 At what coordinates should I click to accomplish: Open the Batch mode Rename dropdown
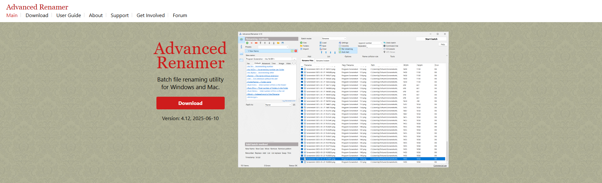tap(334, 39)
